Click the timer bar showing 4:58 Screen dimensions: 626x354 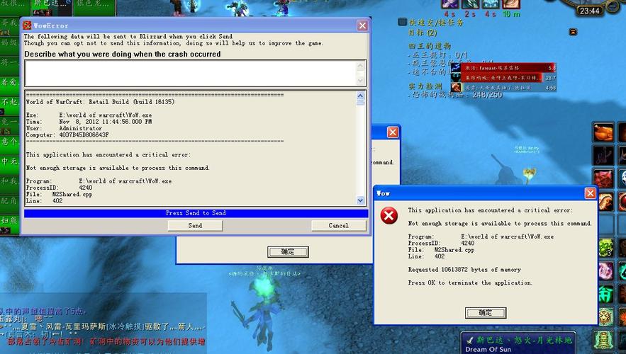pyautogui.click(x=508, y=87)
